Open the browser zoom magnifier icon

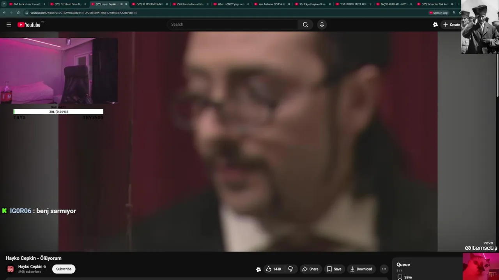pyautogui.click(x=454, y=13)
